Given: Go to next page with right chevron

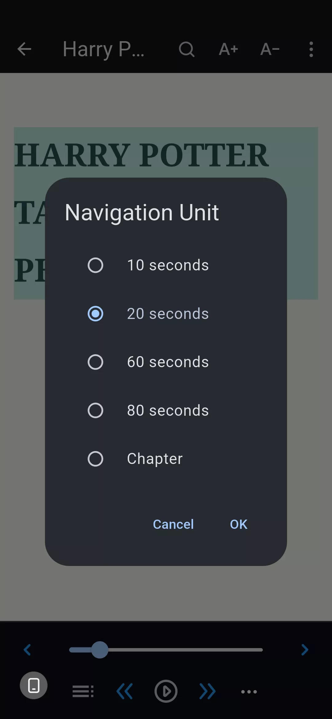Looking at the screenshot, I should pyautogui.click(x=305, y=650).
